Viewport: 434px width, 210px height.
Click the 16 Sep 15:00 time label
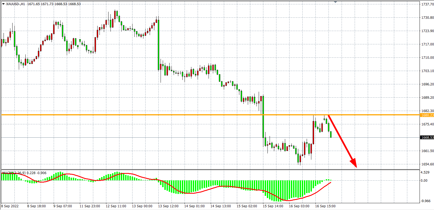point(325,206)
